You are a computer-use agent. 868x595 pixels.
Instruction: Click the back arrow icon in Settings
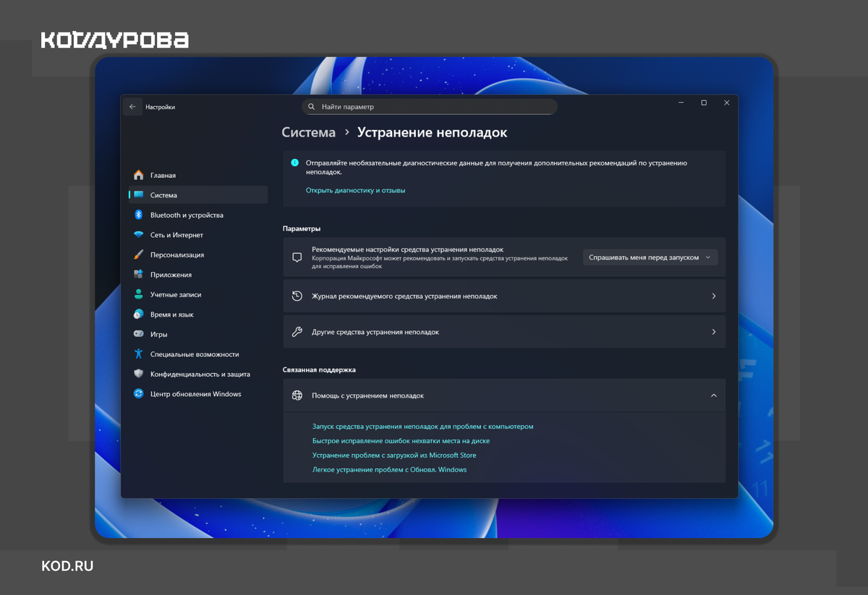coord(132,107)
